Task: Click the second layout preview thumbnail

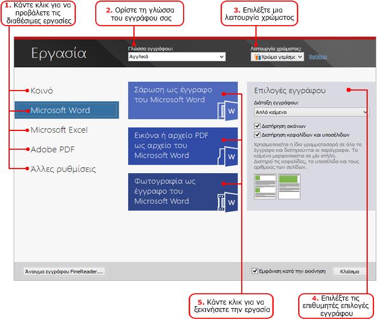Action: (x=289, y=186)
